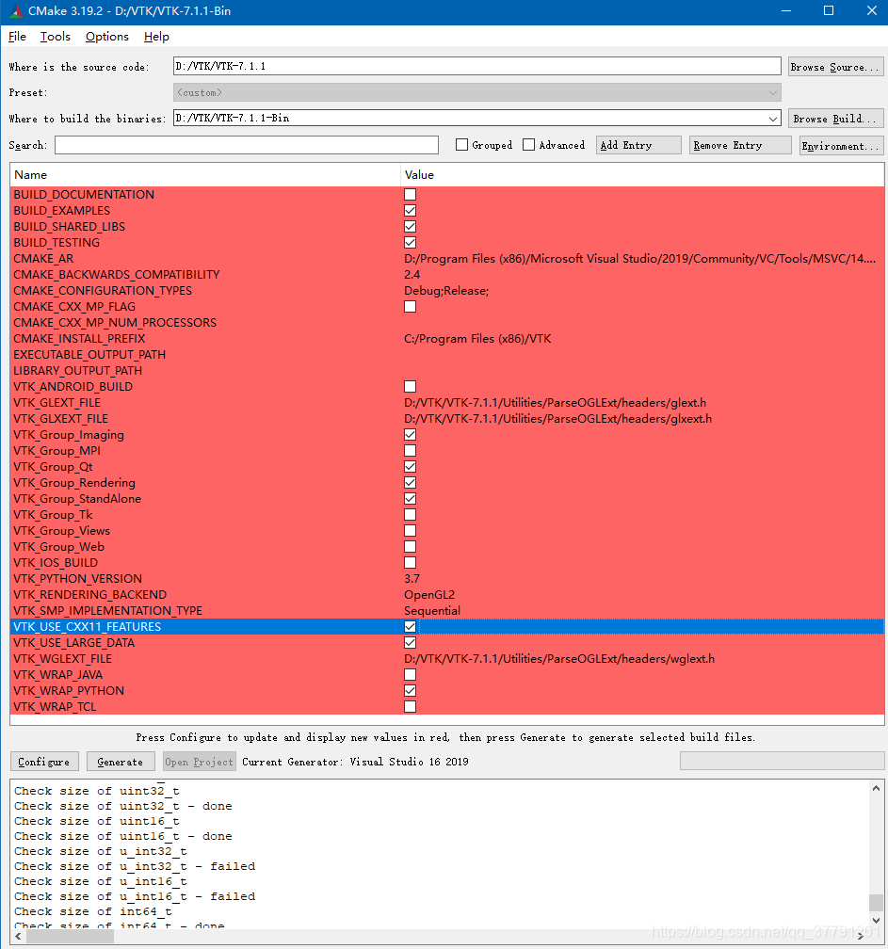
Task: Click the log vertical scrollbar thumb
Action: pos(876,902)
